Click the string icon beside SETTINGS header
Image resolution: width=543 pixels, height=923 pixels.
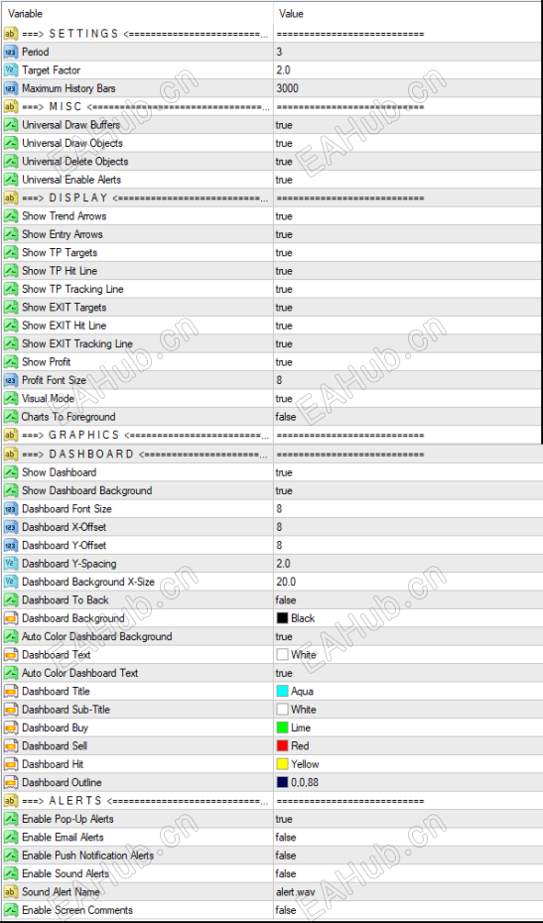tap(11, 34)
